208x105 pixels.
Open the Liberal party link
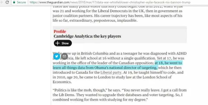111,72
